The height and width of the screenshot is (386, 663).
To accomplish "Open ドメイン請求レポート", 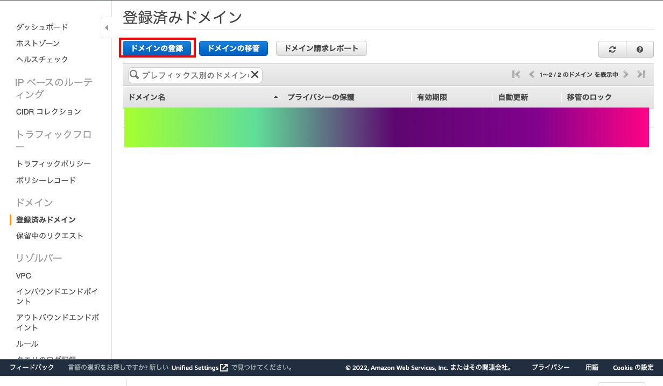I will [321, 48].
